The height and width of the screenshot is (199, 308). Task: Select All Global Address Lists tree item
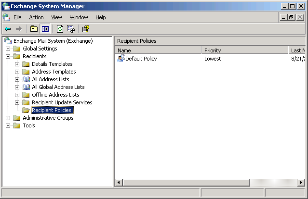(58, 87)
